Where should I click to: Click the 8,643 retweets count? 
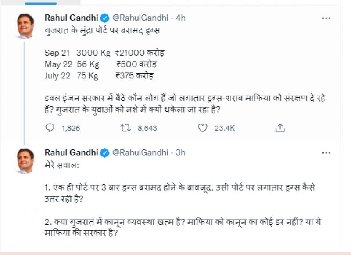click(x=147, y=128)
